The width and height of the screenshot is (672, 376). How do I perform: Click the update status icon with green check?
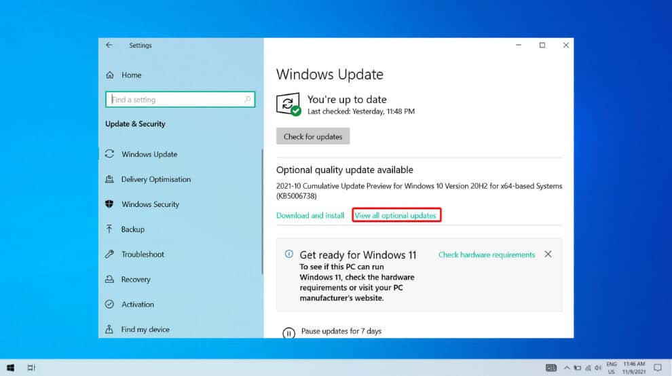[x=288, y=105]
